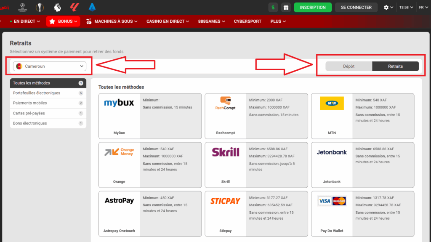Click Skrill 'Maximum: 3294428.78 XAF' text
The width and height of the screenshot is (431, 242).
click(272, 156)
